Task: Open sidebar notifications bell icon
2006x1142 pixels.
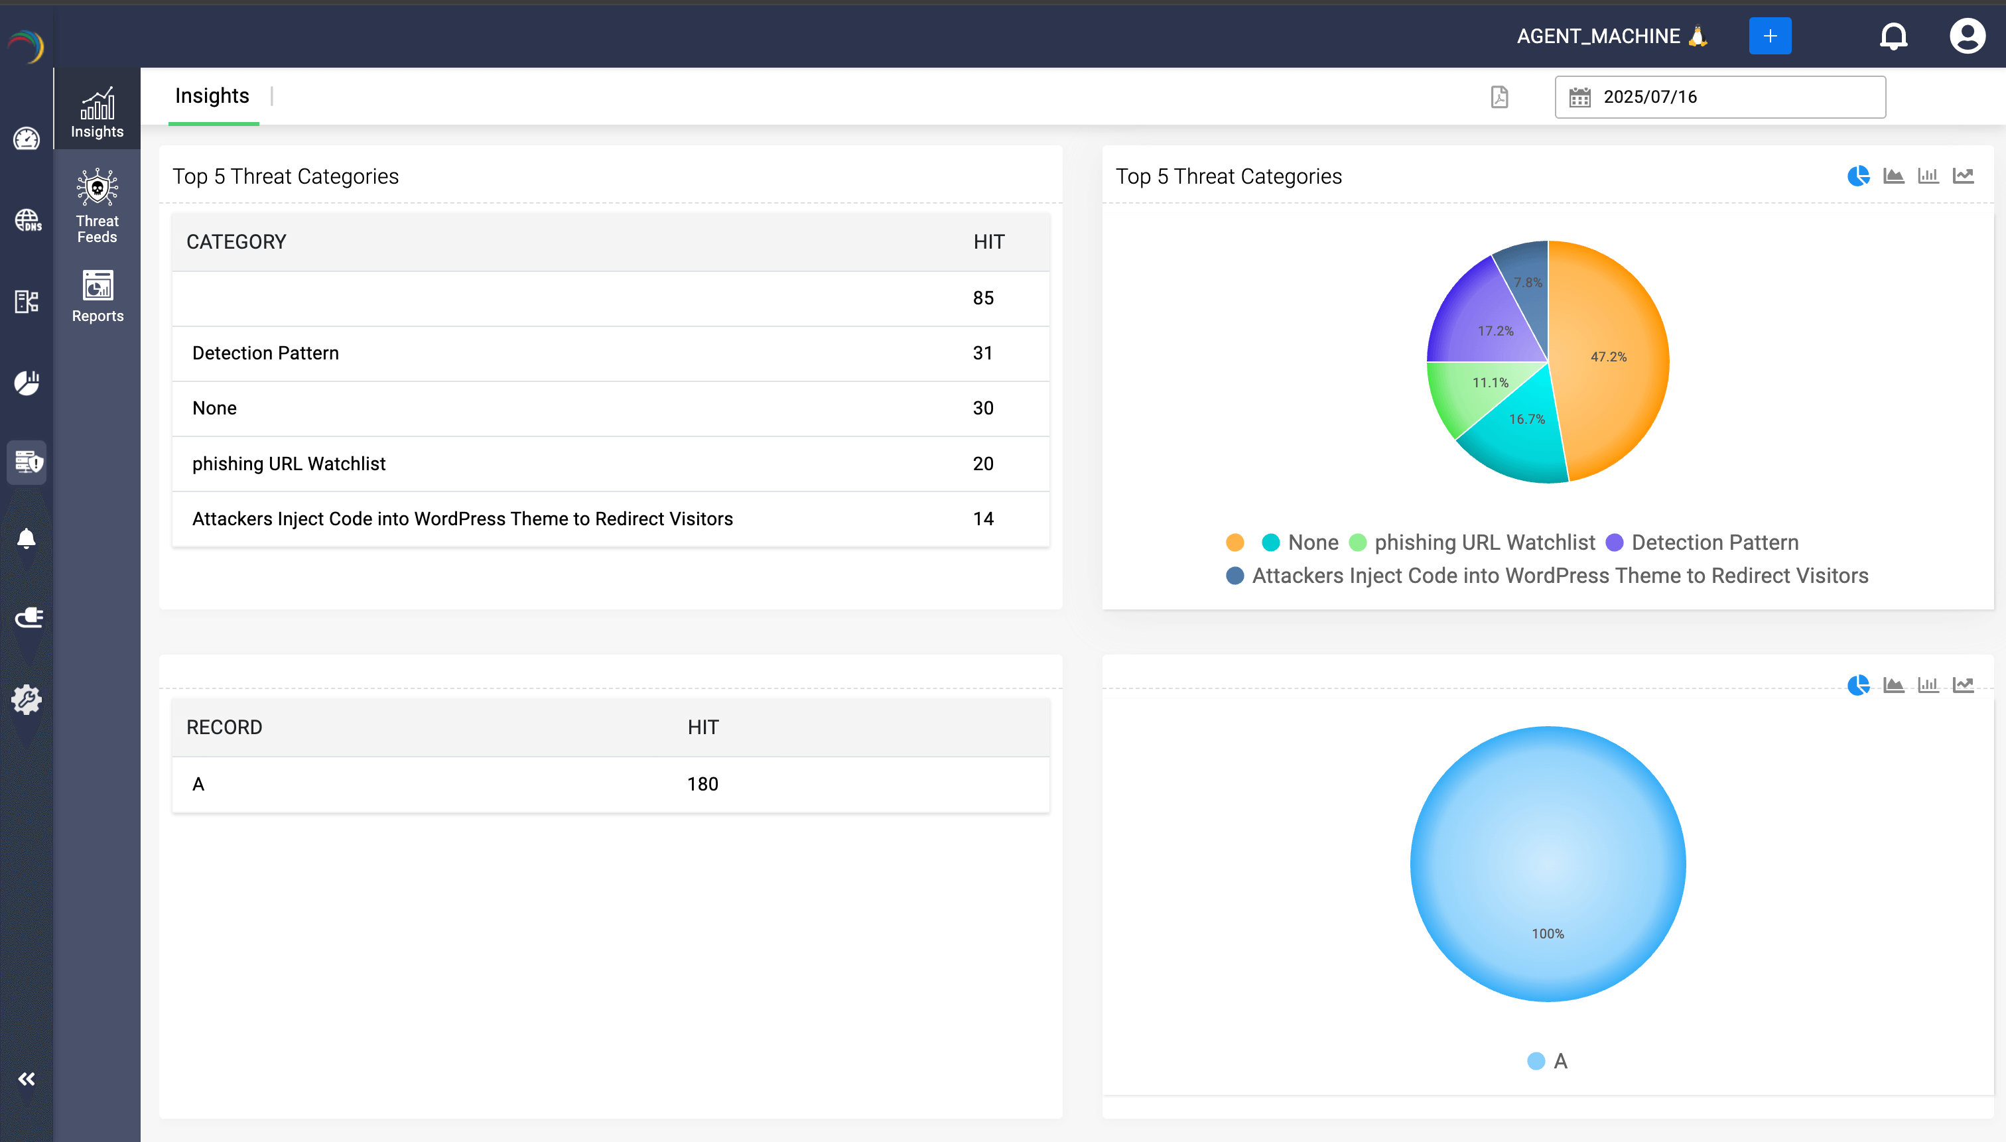Action: coord(27,538)
